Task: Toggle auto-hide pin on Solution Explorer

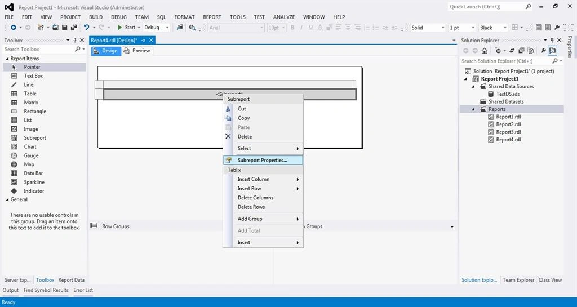Action: [552, 40]
